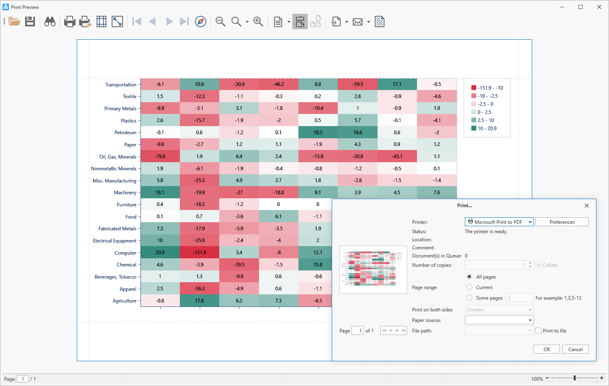Image resolution: width=609 pixels, height=386 pixels.
Task: Go to the last page arrow icon
Action: point(184,21)
